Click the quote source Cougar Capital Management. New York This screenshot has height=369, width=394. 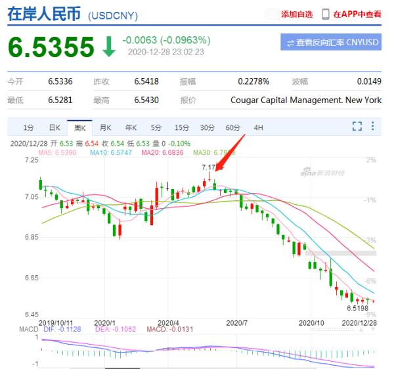point(306,100)
